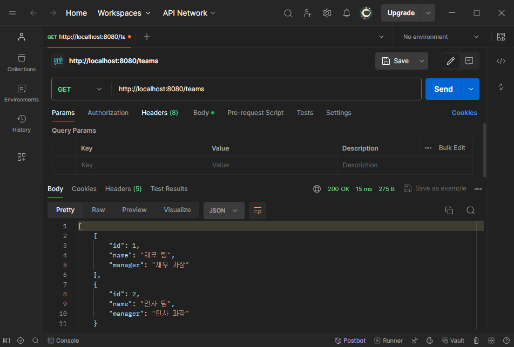Open the comments icon beside the pencil
Screen dimensions: 514x347
coord(469,61)
